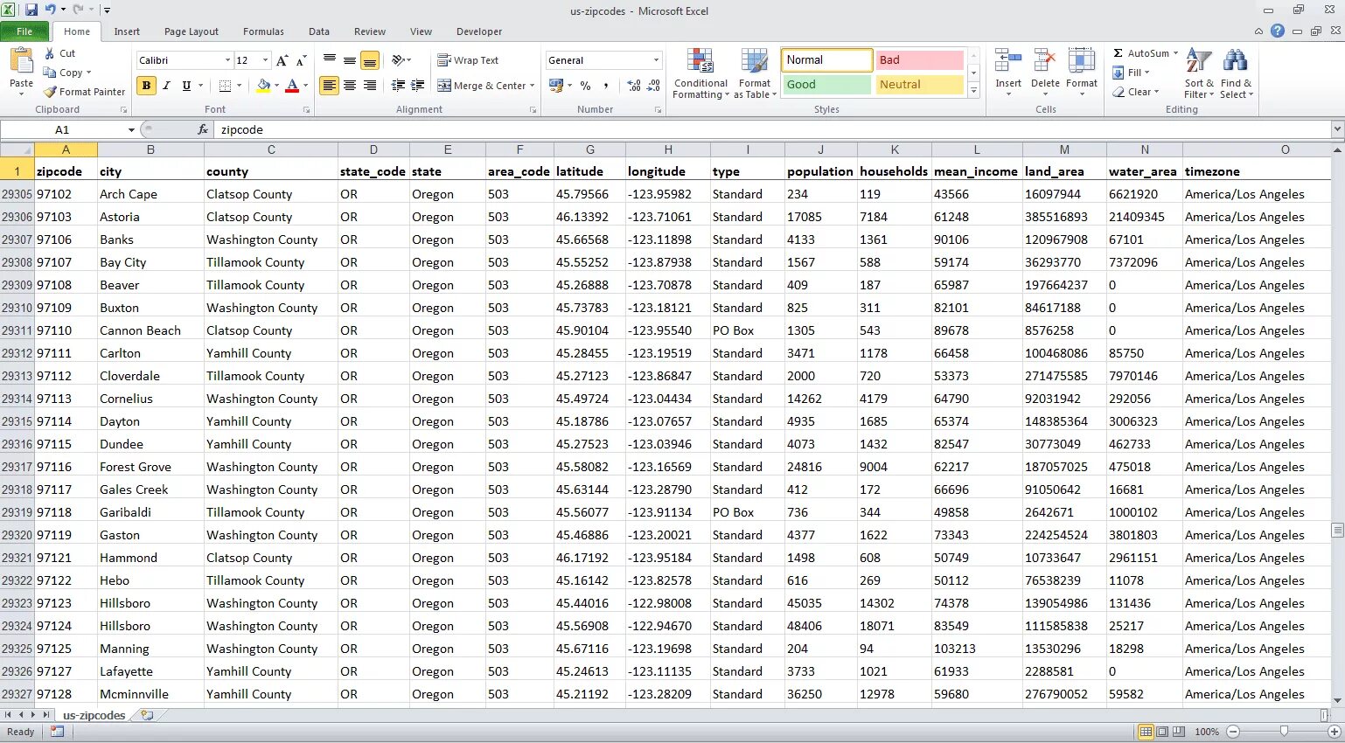Open the Format cells menu
The height and width of the screenshot is (743, 1345).
point(1082,72)
